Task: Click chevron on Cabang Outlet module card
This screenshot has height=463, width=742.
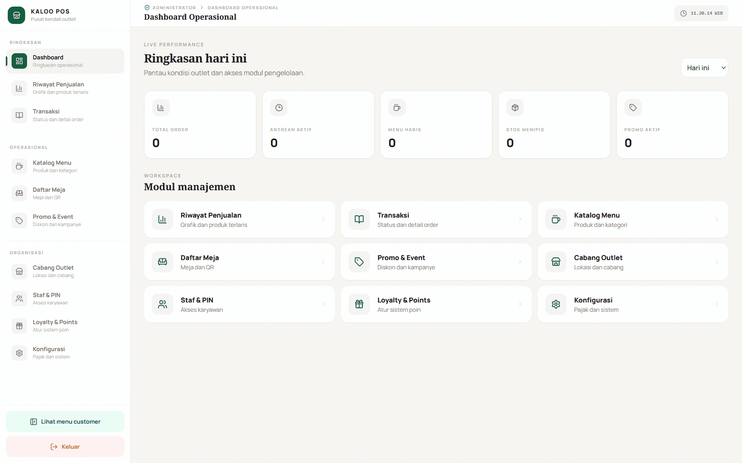Action: tap(717, 262)
